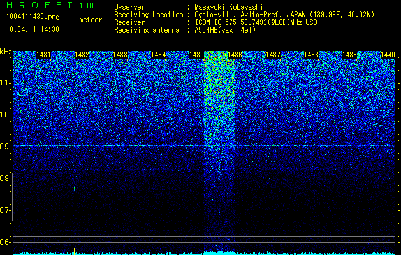The image size is (401, 255).
Task: Click the small meteor echo near 1432
Action: coord(75,189)
